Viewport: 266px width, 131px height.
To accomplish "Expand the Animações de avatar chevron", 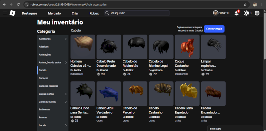I will point(66,63).
